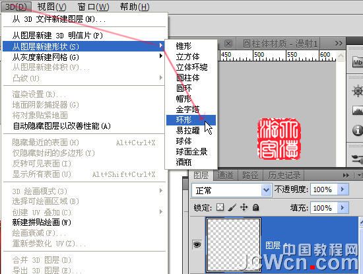Image resolution: width=363 pixels, height=274 pixels.
Task: Select 酒瓶 shape
Action: [191, 162]
